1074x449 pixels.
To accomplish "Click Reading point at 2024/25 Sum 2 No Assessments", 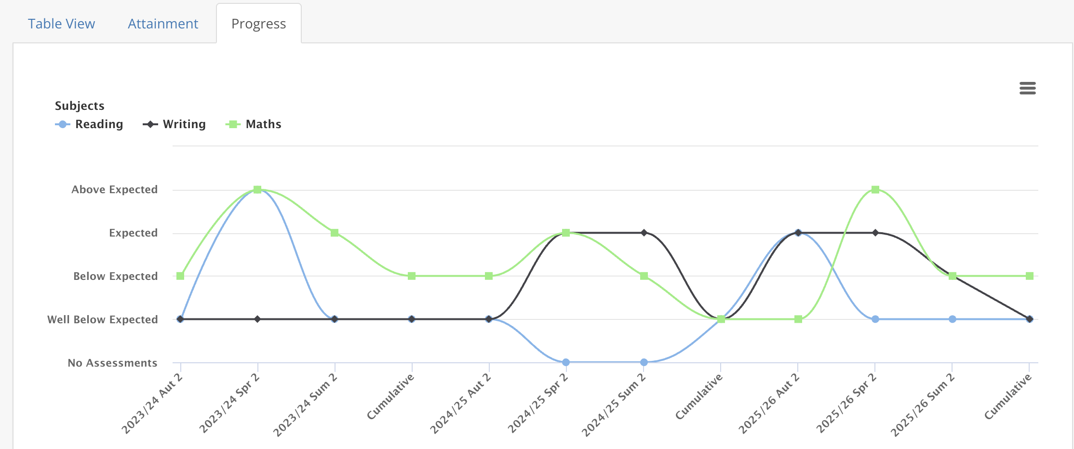I will [644, 362].
